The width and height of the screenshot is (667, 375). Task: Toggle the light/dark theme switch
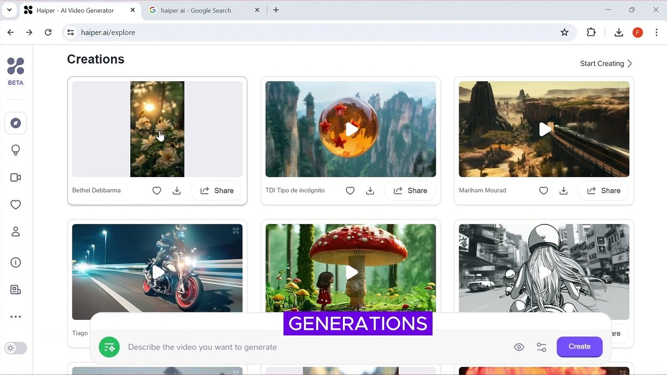16,348
